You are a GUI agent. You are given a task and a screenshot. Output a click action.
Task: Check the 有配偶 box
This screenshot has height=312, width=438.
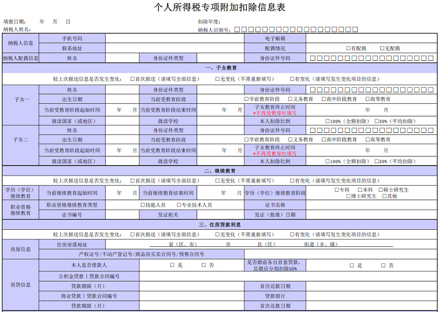(x=348, y=49)
